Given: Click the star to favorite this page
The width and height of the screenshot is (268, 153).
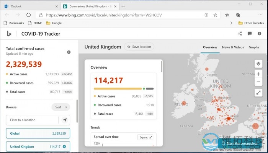Looking at the screenshot, I should 215,15.
